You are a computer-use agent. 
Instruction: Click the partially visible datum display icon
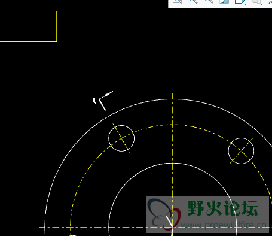pyautogui.click(x=270, y=1)
